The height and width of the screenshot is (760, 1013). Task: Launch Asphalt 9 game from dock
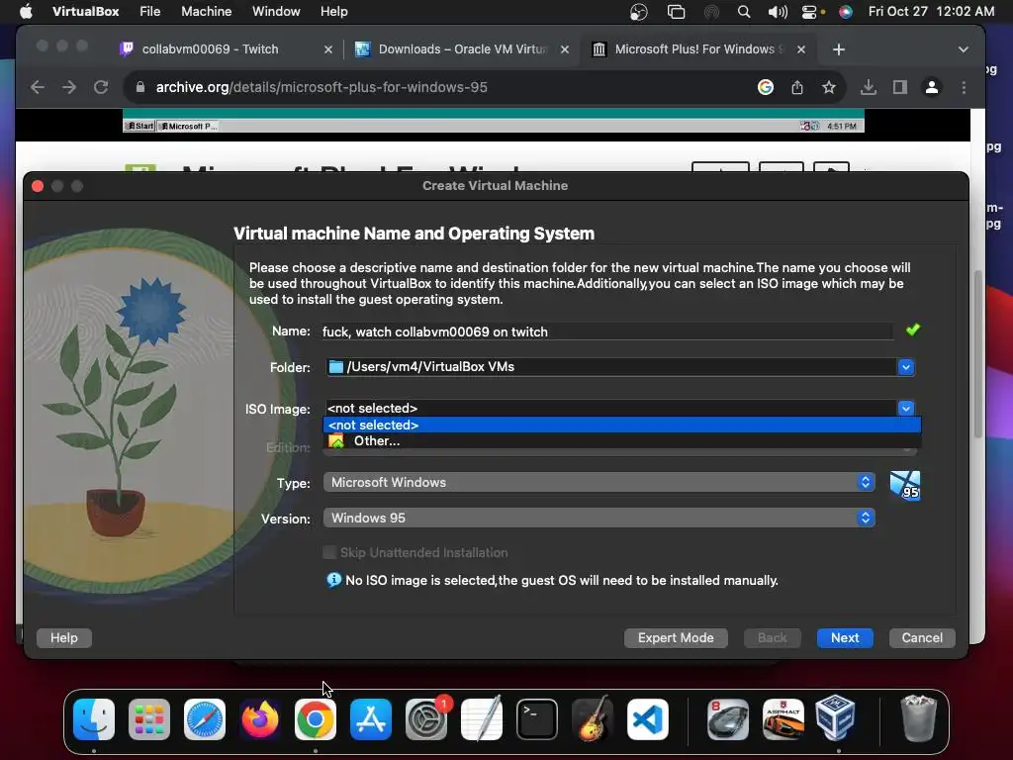click(x=783, y=719)
